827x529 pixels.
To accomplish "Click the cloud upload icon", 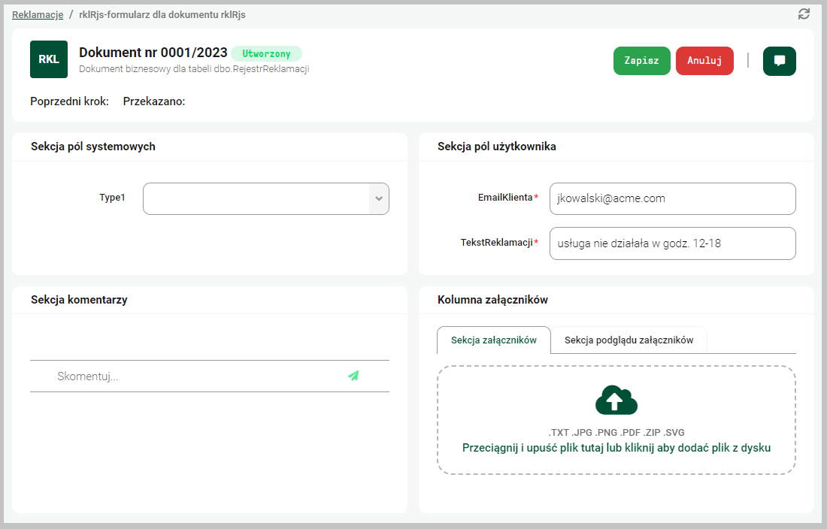I will pos(616,401).
